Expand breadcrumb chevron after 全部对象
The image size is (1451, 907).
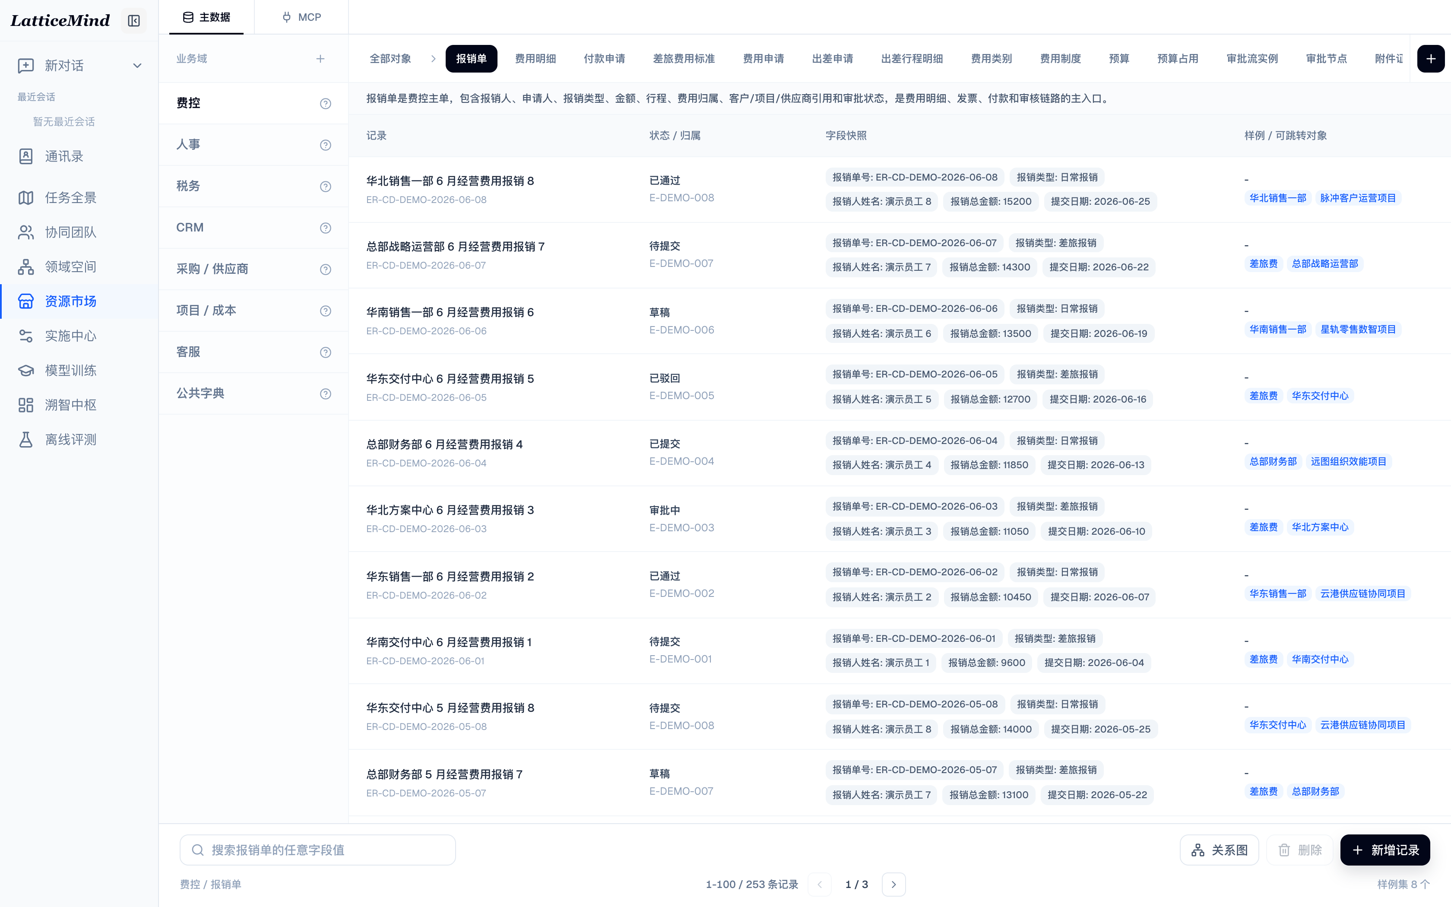(x=434, y=59)
